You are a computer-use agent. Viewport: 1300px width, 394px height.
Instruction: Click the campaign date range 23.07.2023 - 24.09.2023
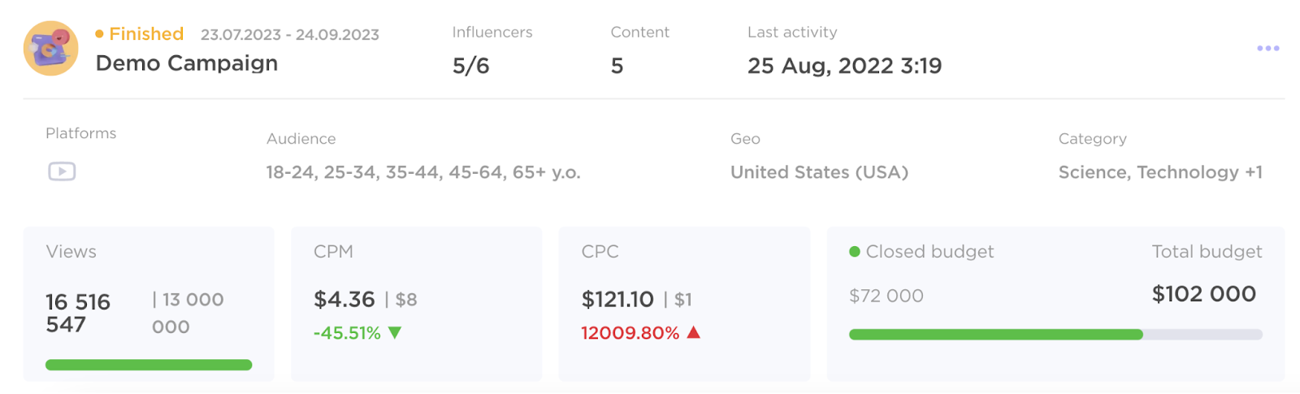click(x=290, y=35)
